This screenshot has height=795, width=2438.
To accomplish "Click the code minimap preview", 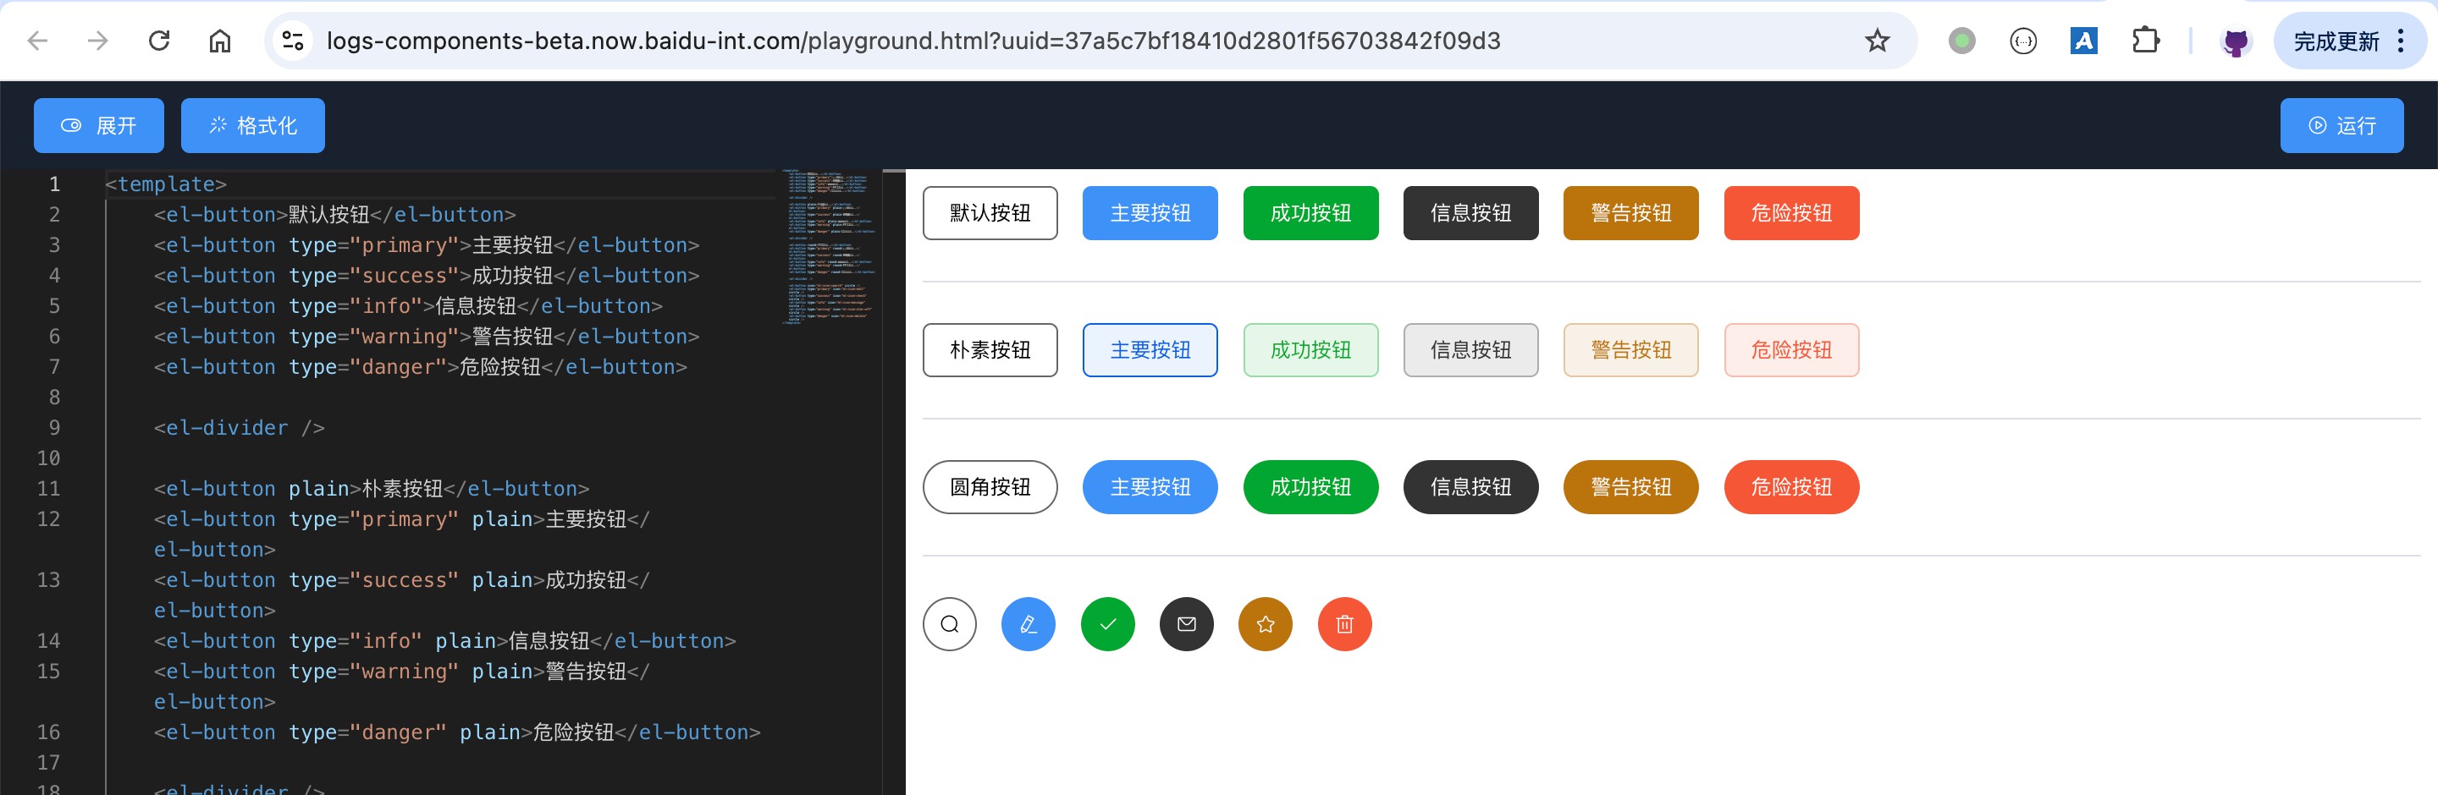I will [x=830, y=247].
